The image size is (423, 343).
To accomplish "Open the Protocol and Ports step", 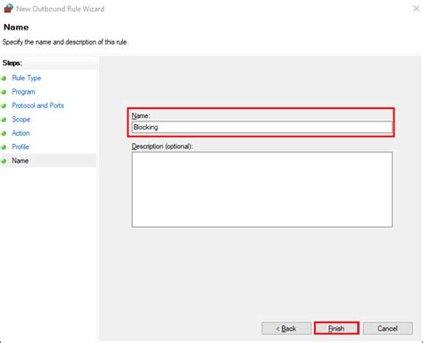I will [x=37, y=105].
